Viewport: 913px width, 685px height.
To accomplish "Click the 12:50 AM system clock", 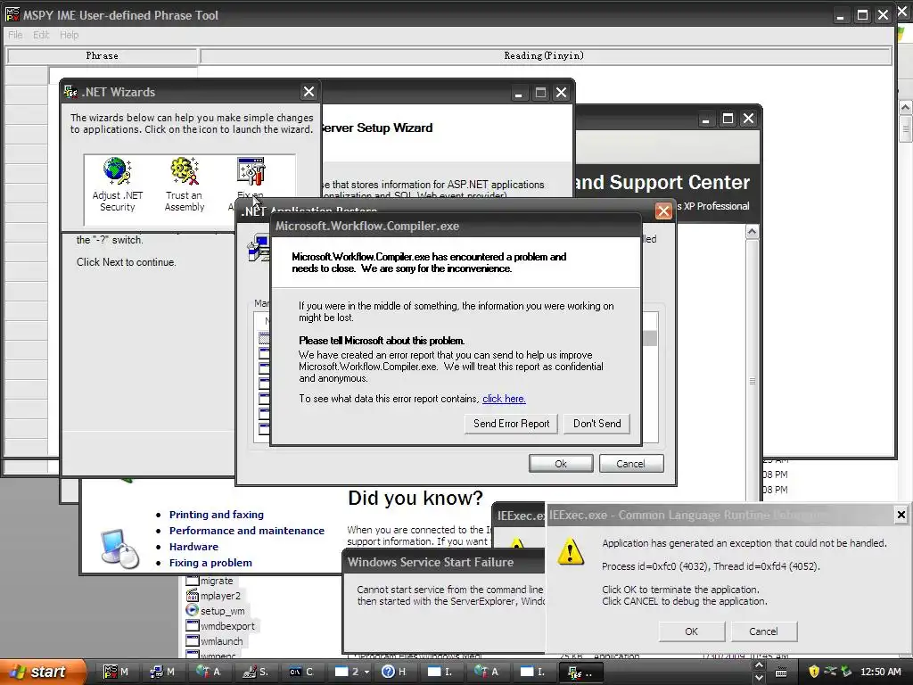I will (880, 672).
